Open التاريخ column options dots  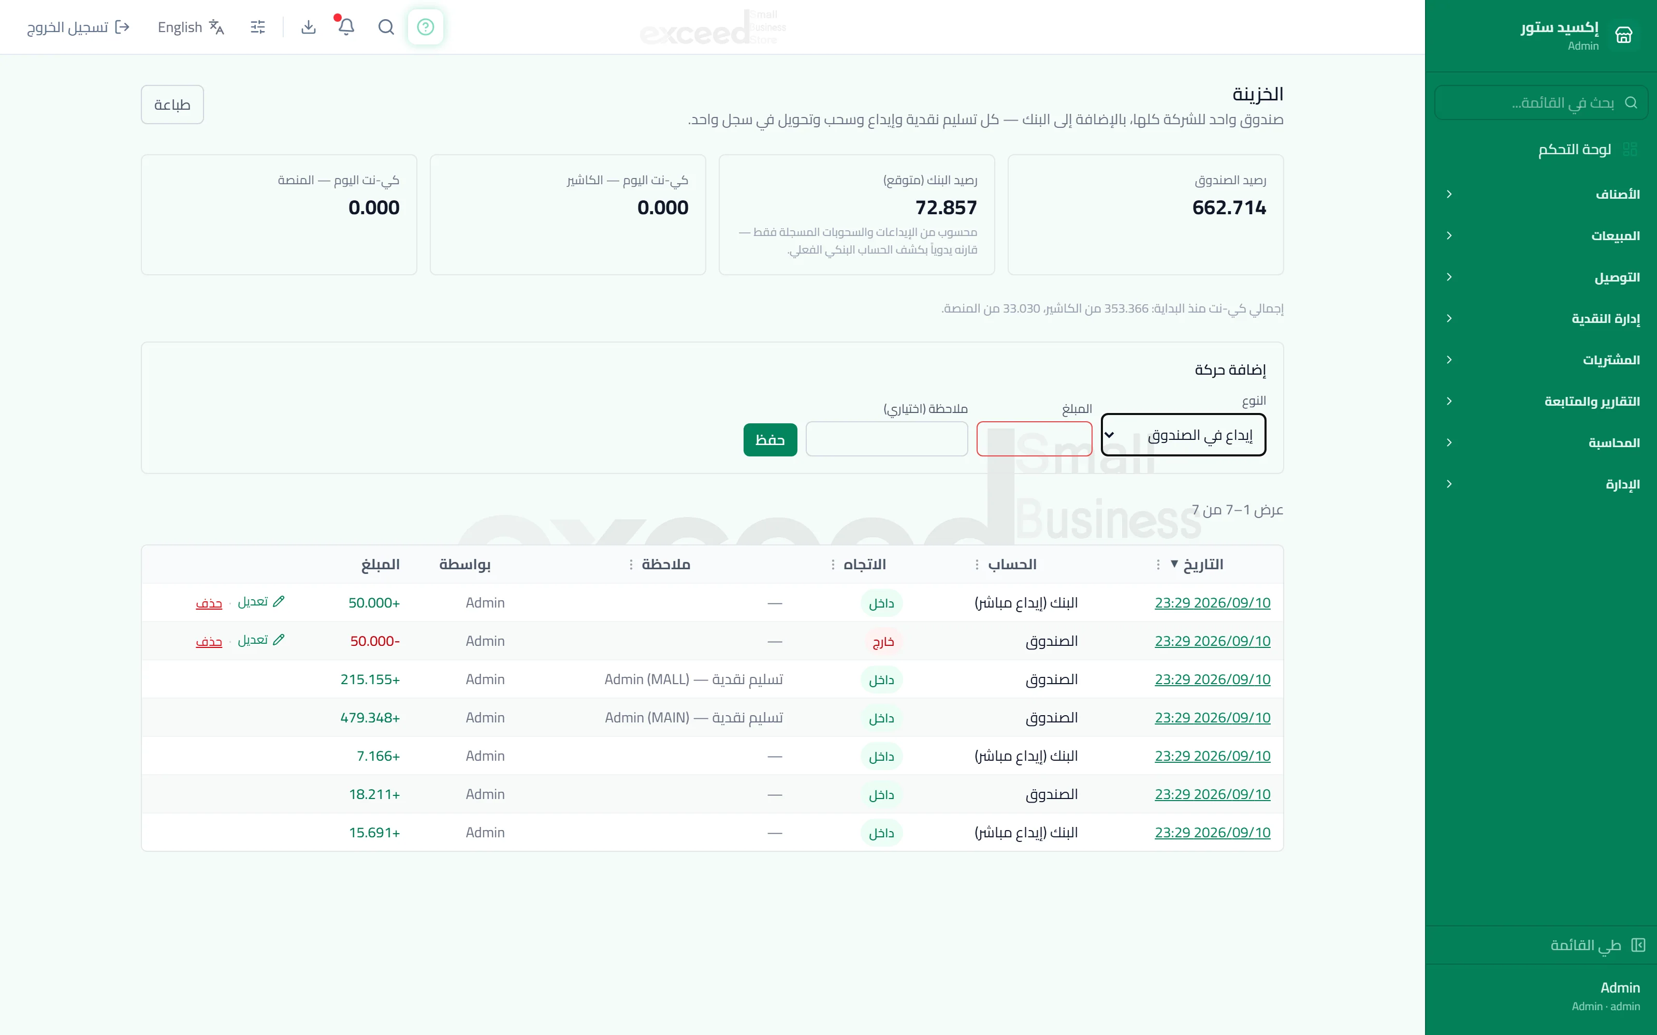click(1158, 564)
